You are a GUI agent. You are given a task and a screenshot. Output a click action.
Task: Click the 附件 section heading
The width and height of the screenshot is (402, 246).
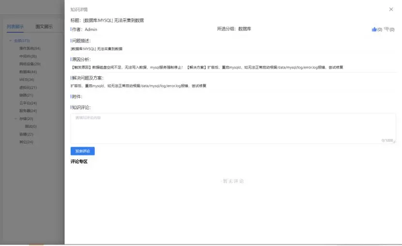pyautogui.click(x=76, y=96)
